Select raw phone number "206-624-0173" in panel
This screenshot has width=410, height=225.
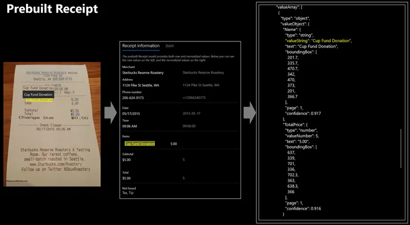(133, 98)
